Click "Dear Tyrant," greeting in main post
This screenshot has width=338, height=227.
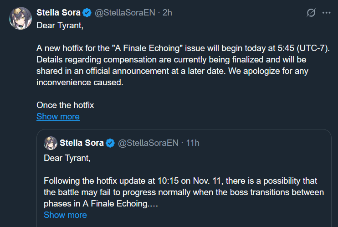[60, 25]
